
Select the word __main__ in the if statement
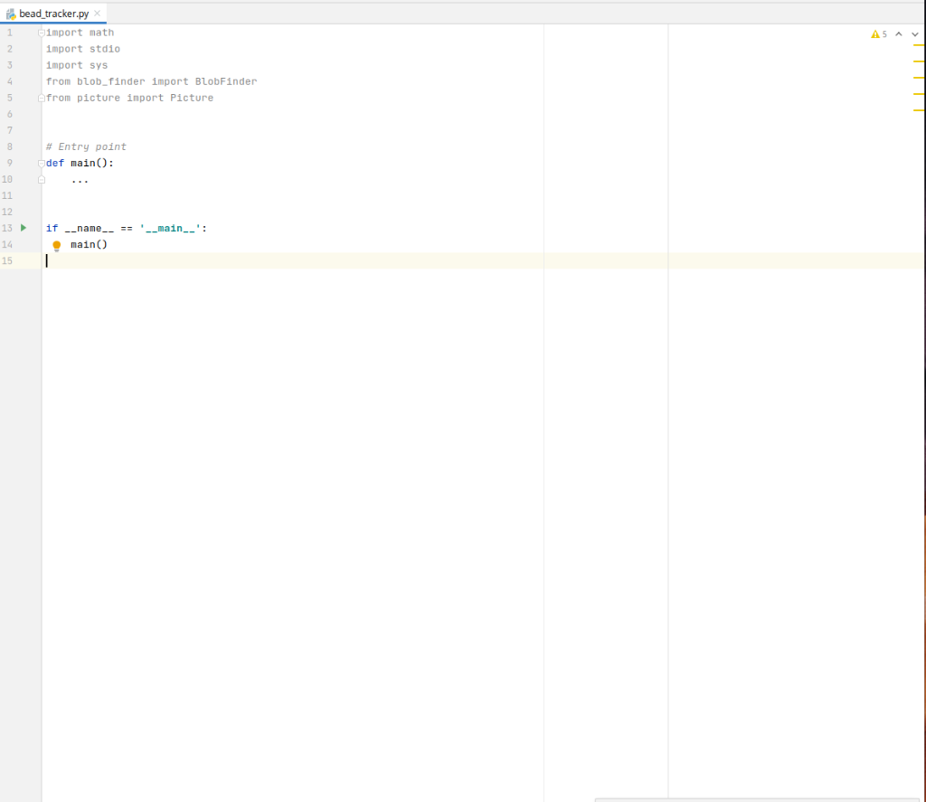point(171,228)
